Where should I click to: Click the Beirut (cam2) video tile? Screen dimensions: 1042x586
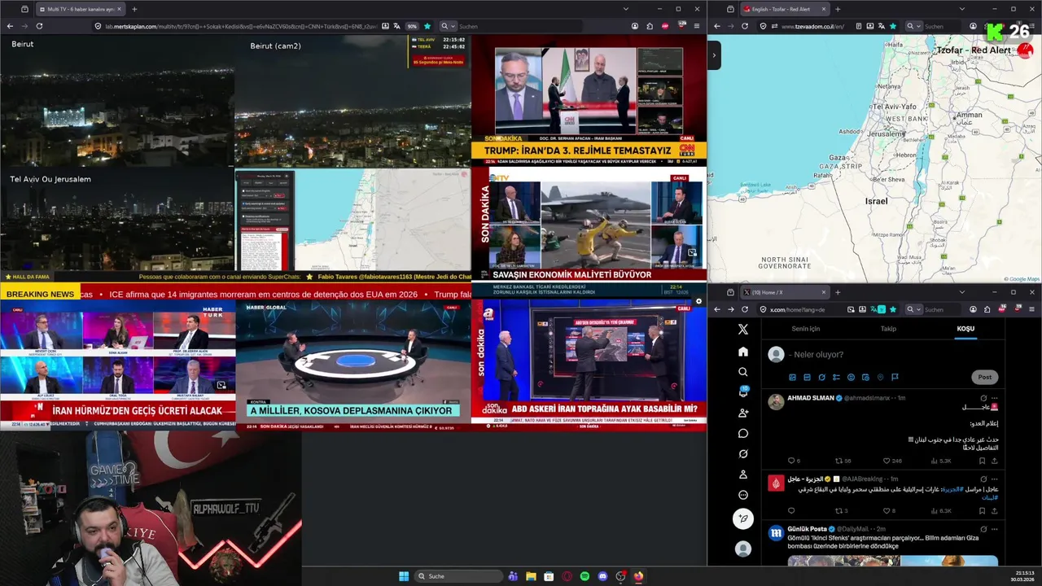point(352,101)
